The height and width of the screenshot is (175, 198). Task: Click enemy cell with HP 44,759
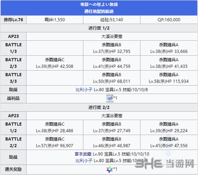click(112, 63)
